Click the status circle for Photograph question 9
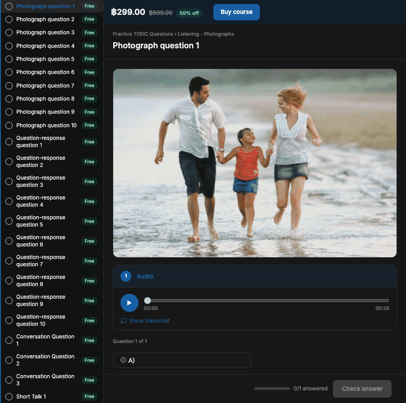This screenshot has width=406, height=403. point(9,112)
